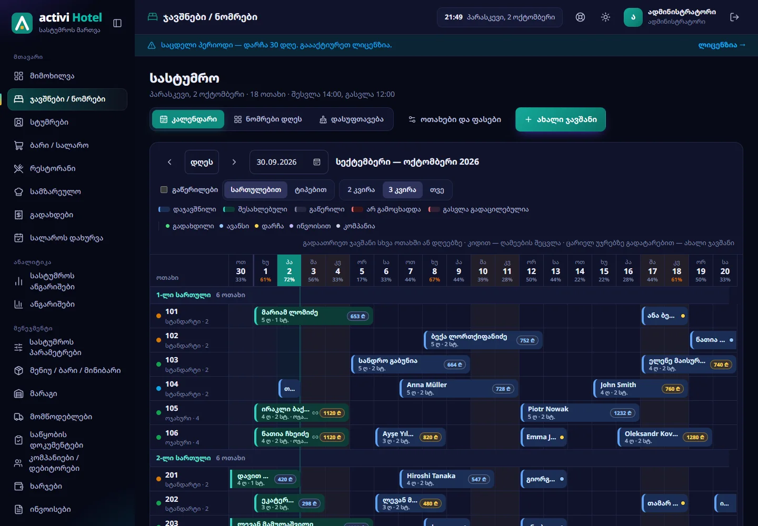Open გადახდები payments page
Screen dimensions: 758x526
point(67,215)
